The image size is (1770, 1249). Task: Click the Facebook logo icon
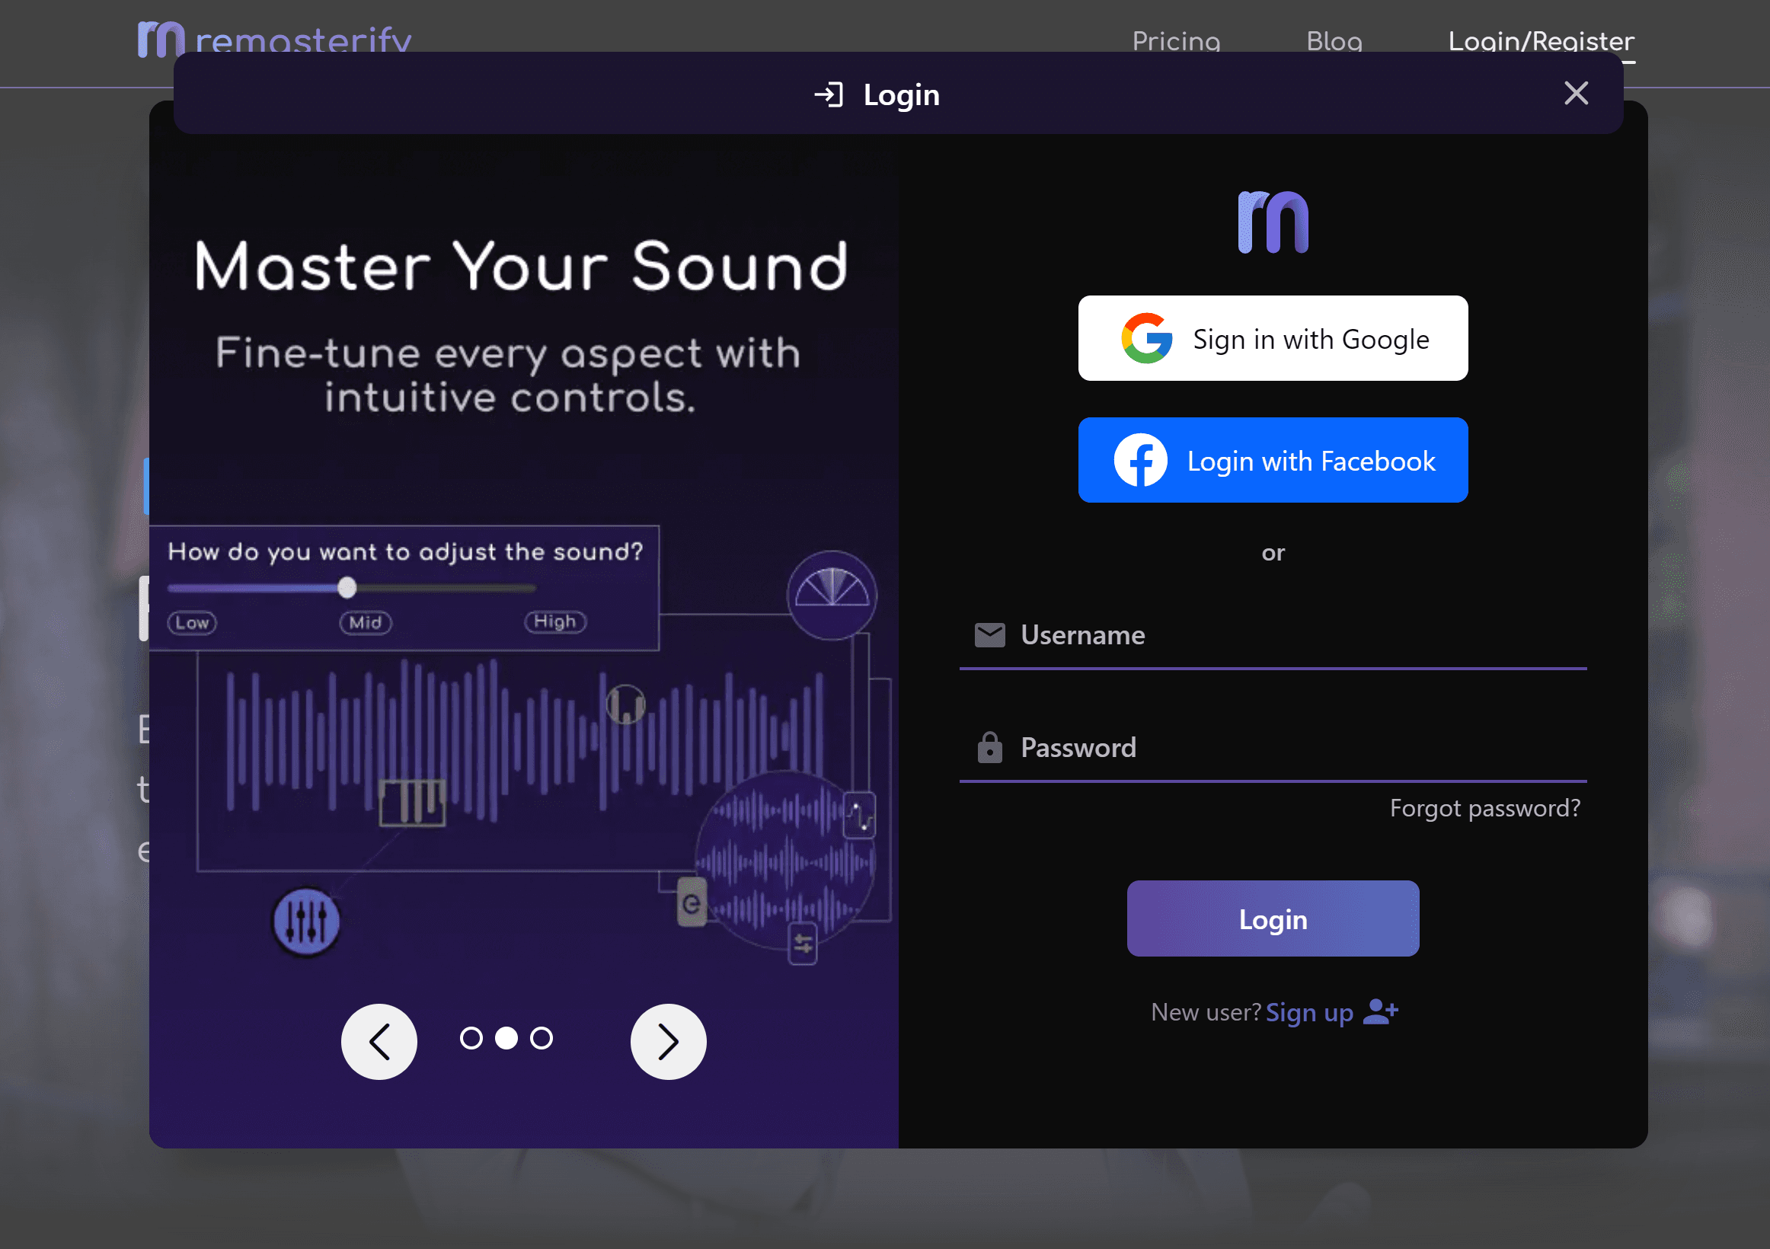(x=1140, y=460)
